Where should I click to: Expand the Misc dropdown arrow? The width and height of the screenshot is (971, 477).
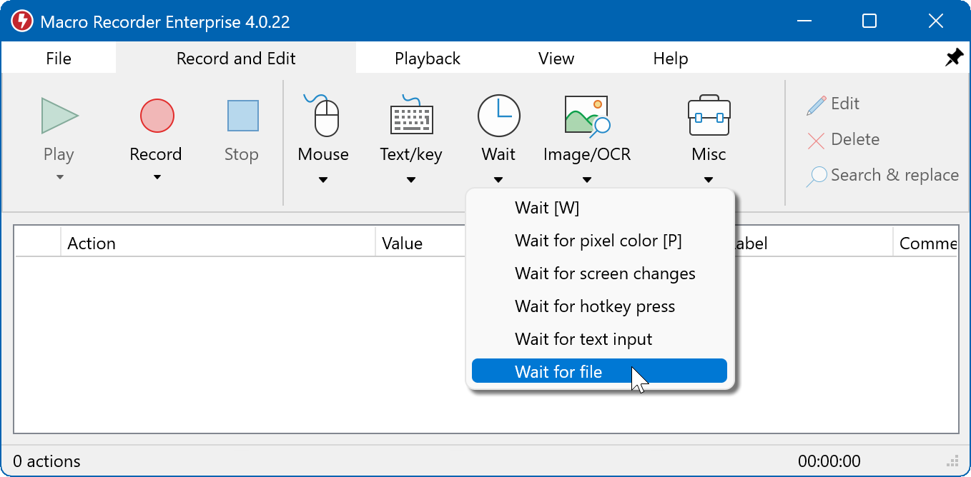(709, 180)
